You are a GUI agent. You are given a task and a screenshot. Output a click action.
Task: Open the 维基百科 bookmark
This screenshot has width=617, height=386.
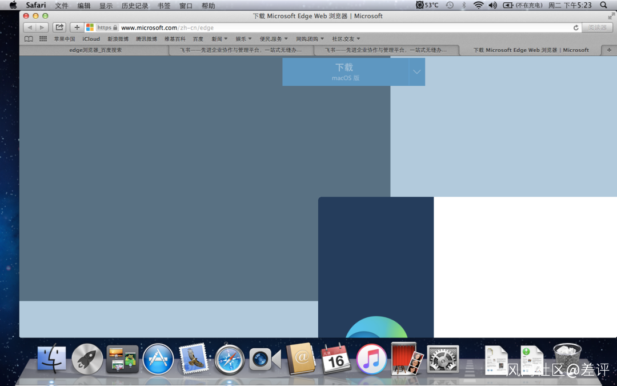[x=175, y=39]
